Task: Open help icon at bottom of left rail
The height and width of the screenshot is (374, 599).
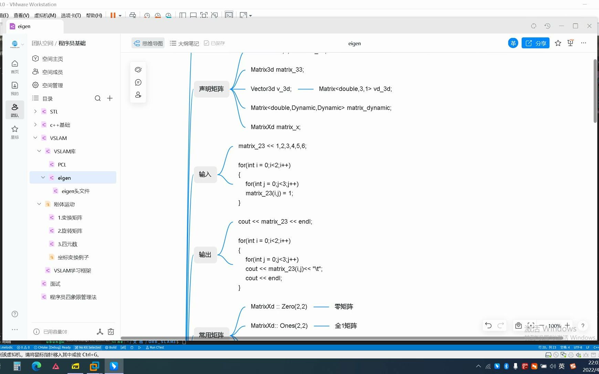Action: 15,314
